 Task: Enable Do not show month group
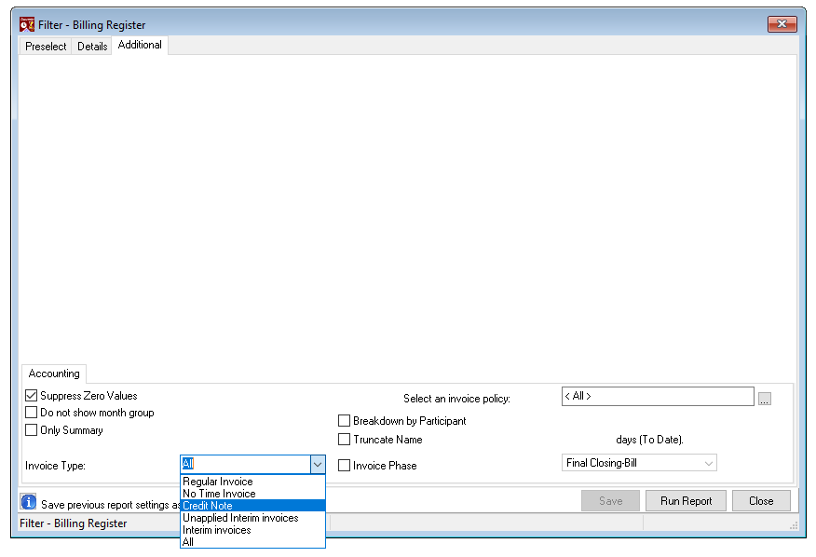[x=32, y=413]
